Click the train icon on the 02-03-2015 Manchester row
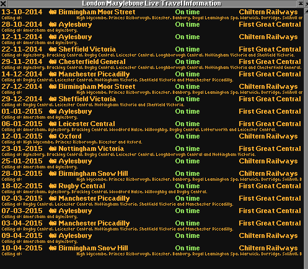 point(53,199)
